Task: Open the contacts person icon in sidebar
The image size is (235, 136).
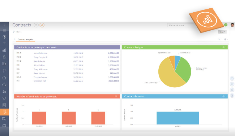Action: pos(4,57)
